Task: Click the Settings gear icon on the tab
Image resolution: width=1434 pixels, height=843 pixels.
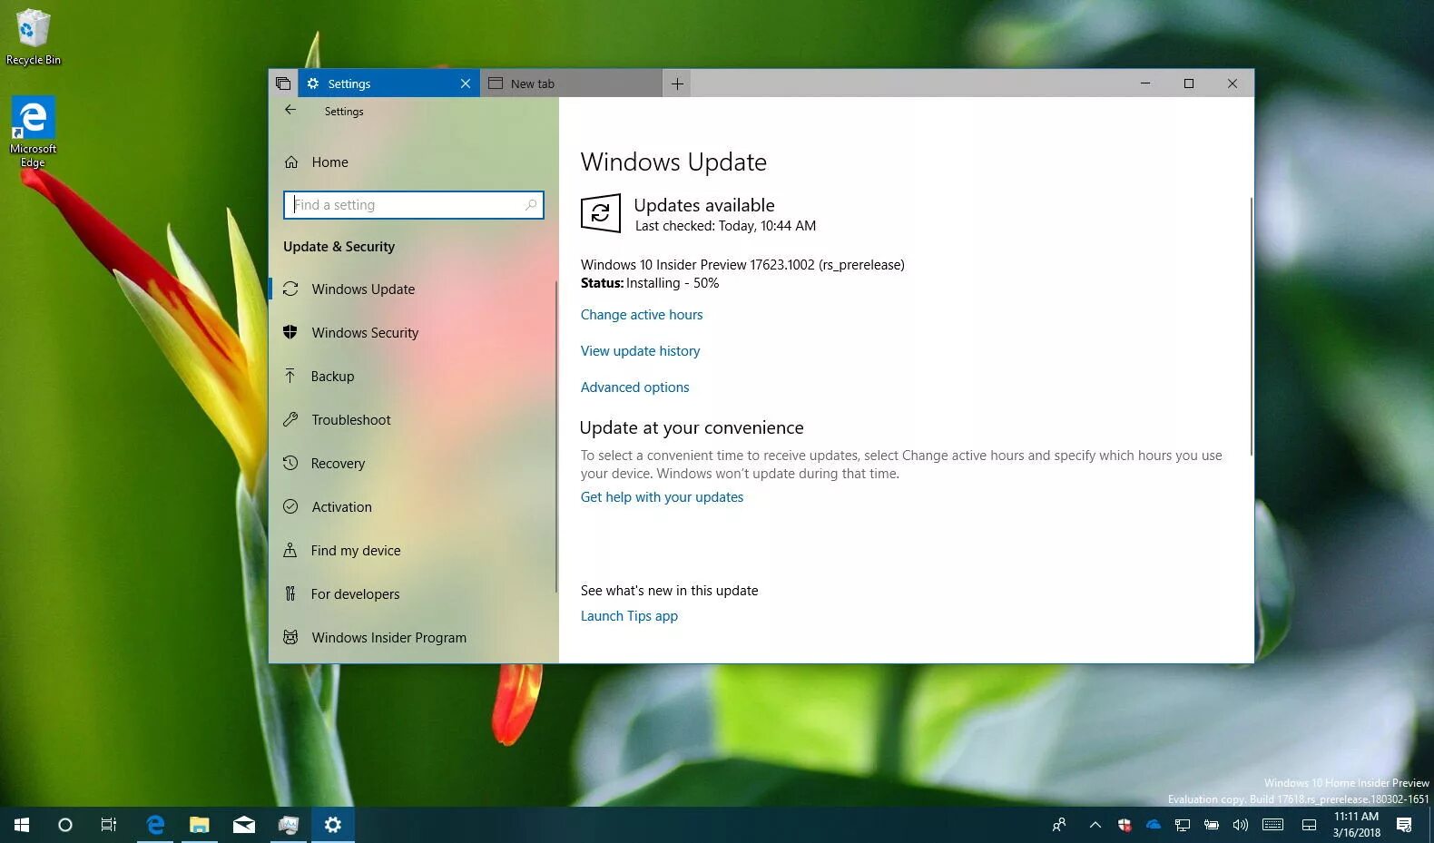Action: (313, 83)
